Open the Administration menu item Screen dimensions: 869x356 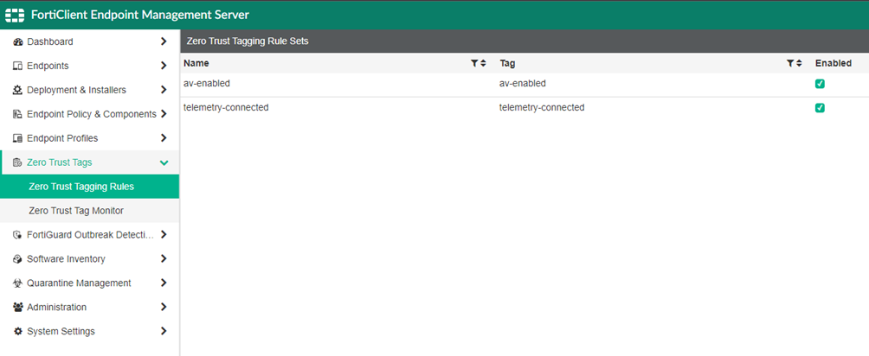point(89,307)
